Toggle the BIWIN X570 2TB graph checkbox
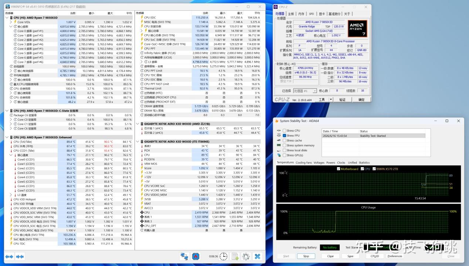Image resolution: width=469 pixels, height=266 pixels. (374, 169)
